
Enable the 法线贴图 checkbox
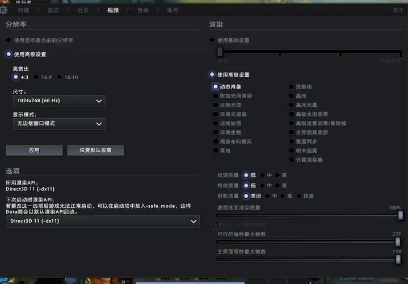[216, 123]
